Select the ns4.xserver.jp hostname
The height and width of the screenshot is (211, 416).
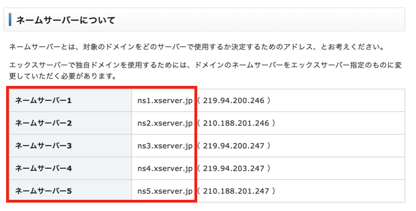(165, 169)
